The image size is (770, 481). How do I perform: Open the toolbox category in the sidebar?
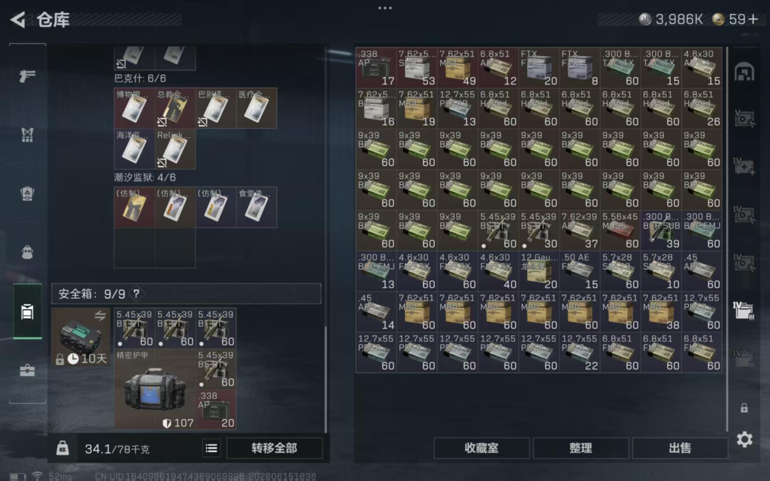(x=27, y=370)
